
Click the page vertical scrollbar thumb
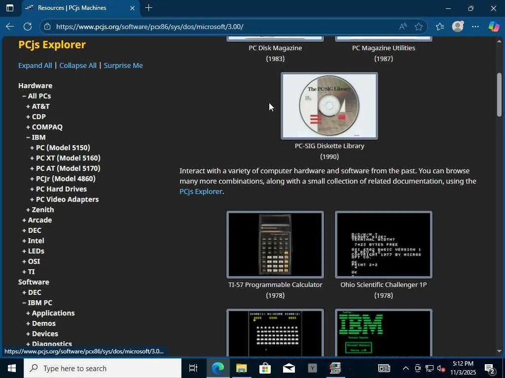[499, 95]
